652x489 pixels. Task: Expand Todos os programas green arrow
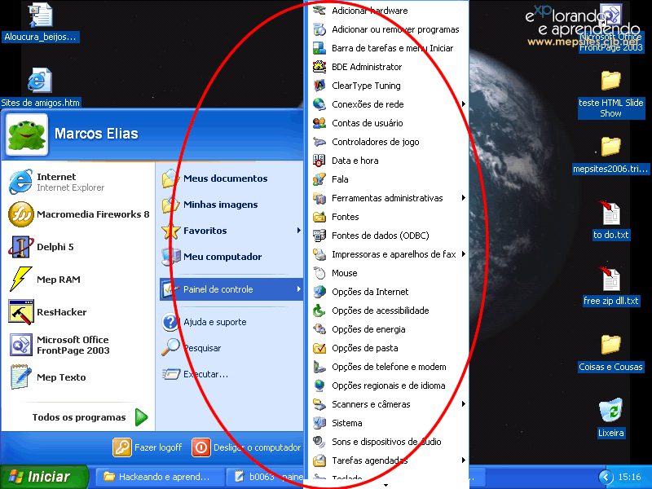pos(142,417)
